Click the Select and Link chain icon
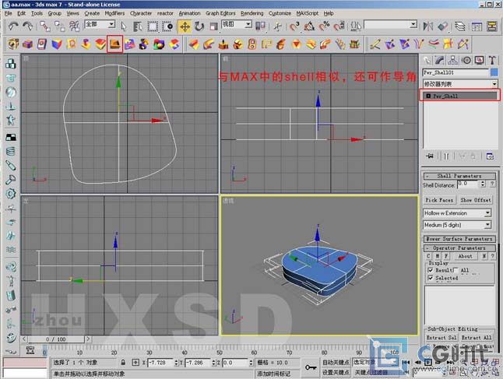This screenshot has height=379, width=503. [x=45, y=26]
